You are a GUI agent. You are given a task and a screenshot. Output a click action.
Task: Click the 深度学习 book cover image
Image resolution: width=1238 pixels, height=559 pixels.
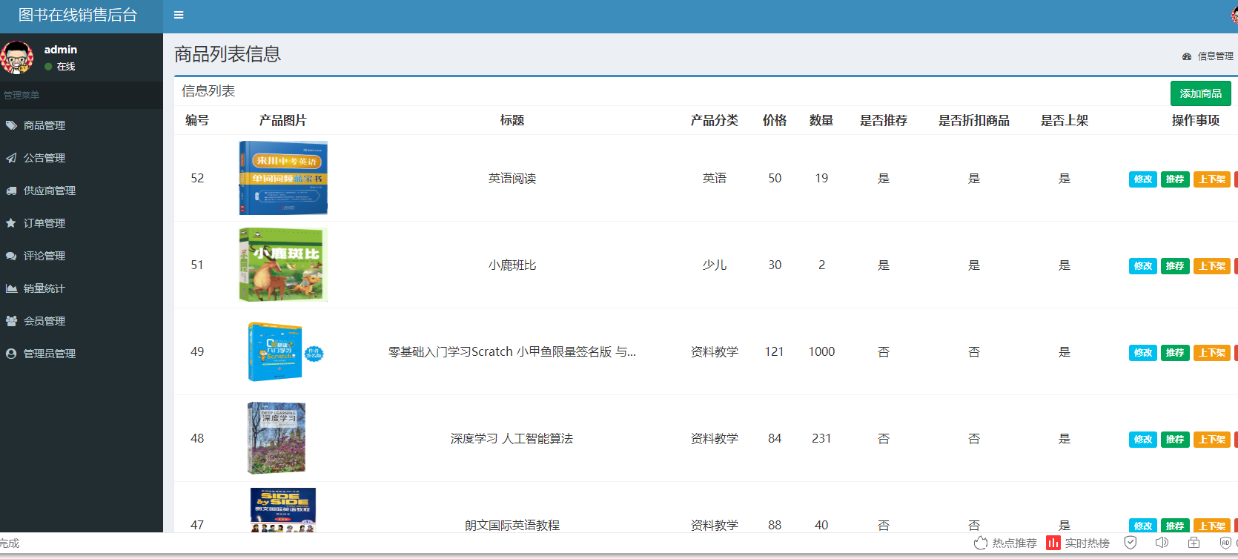click(277, 438)
